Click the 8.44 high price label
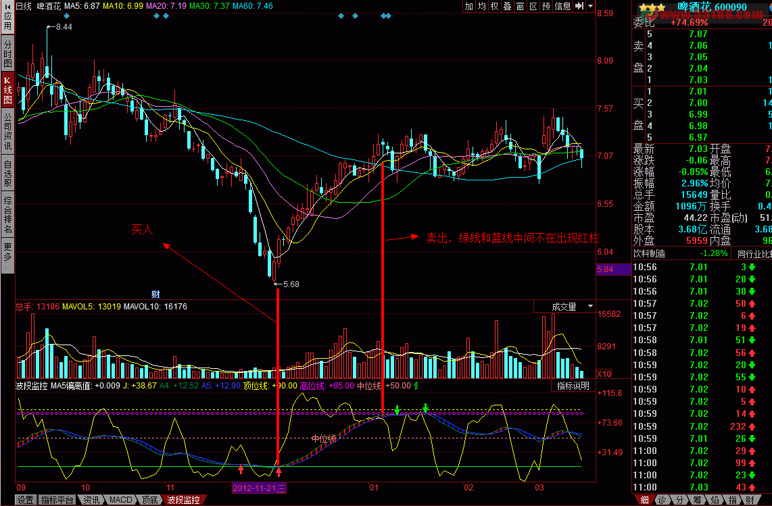The width and height of the screenshot is (772, 506). 64,27
